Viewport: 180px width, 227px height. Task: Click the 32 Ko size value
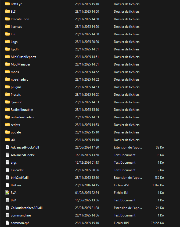point(160,147)
